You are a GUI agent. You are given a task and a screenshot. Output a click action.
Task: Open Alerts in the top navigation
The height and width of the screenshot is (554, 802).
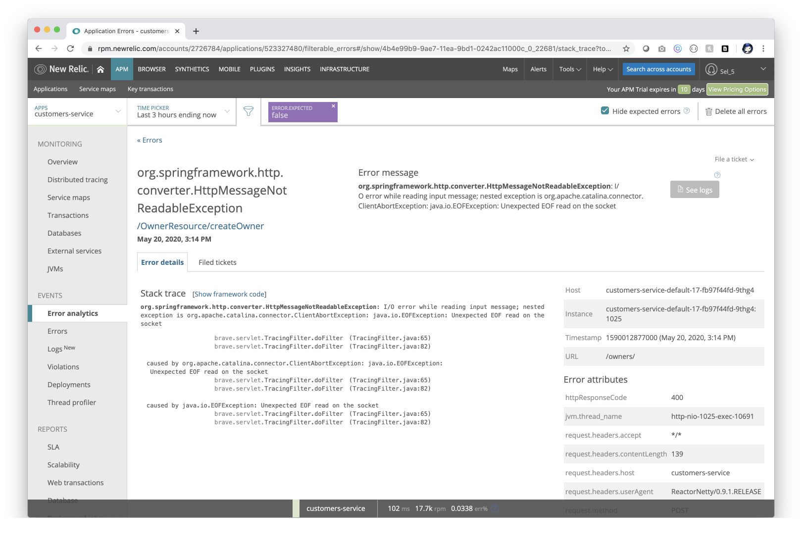[x=539, y=69]
